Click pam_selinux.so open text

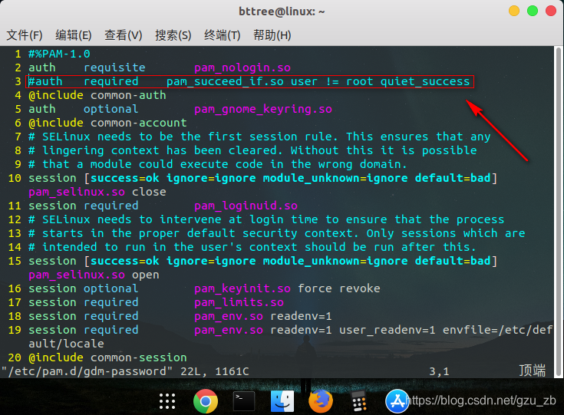(94, 275)
